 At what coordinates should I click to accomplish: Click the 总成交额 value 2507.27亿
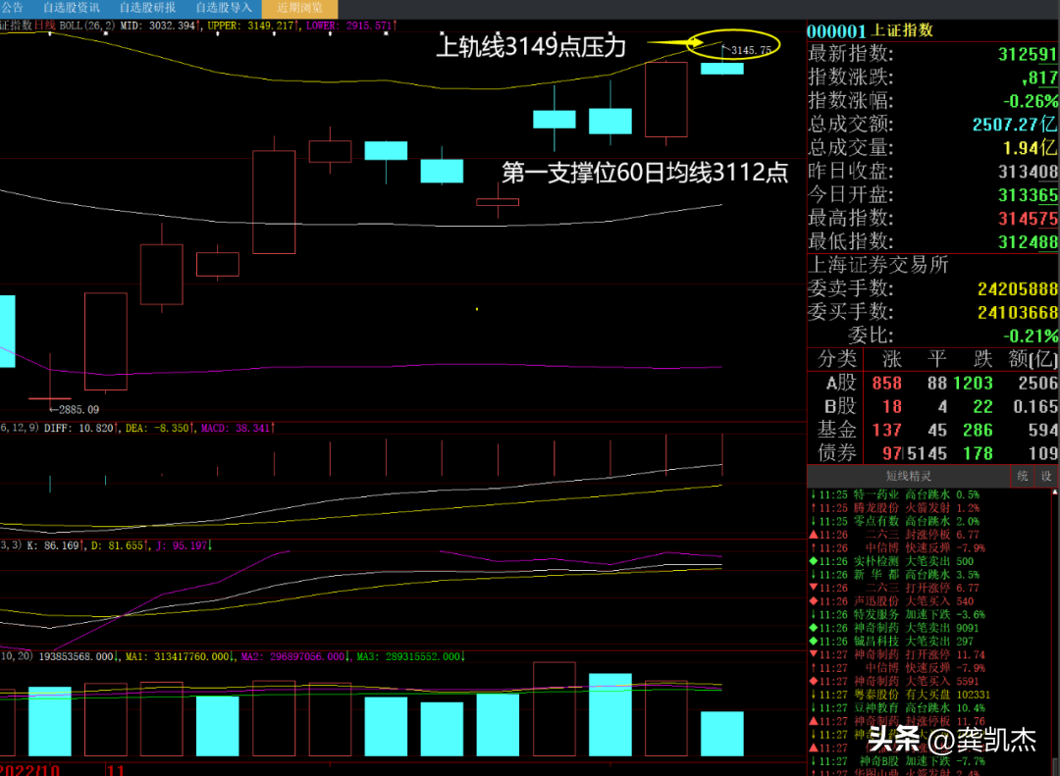pyautogui.click(x=1015, y=125)
